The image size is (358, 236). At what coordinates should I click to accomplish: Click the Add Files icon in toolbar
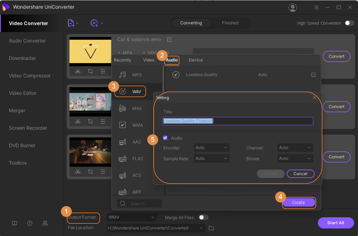[x=71, y=23]
